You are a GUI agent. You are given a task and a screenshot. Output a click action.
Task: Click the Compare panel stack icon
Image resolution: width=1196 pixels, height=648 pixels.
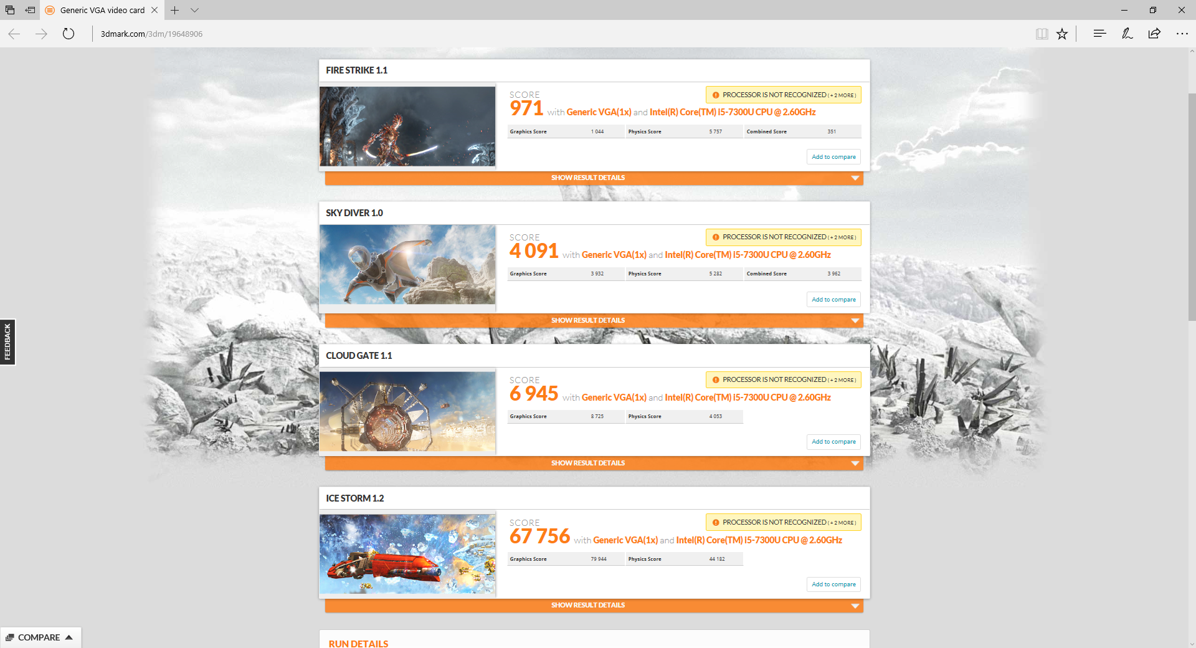(9, 637)
